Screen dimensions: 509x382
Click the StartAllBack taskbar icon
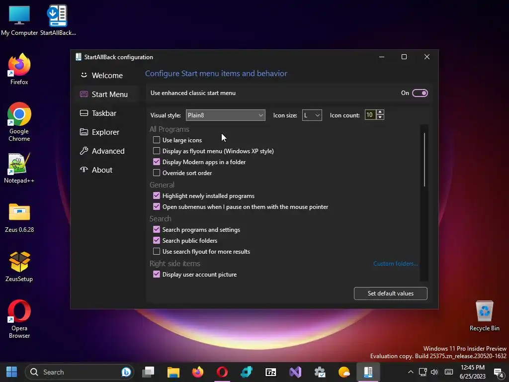coord(368,372)
